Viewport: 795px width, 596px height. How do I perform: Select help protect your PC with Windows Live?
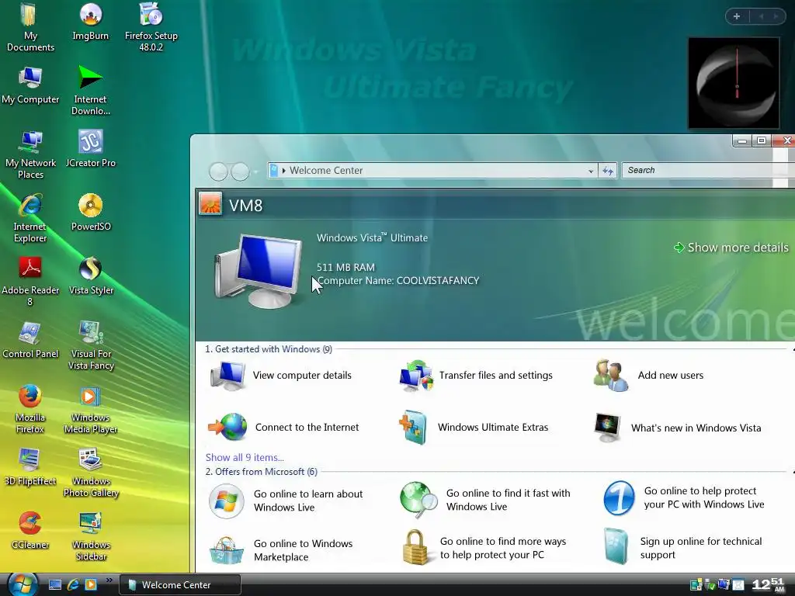[x=684, y=497]
